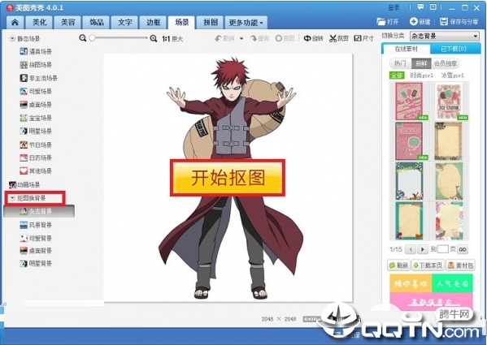Select the 裁剪 crop scissors tool
This screenshot has height=345, width=487.
(339, 38)
